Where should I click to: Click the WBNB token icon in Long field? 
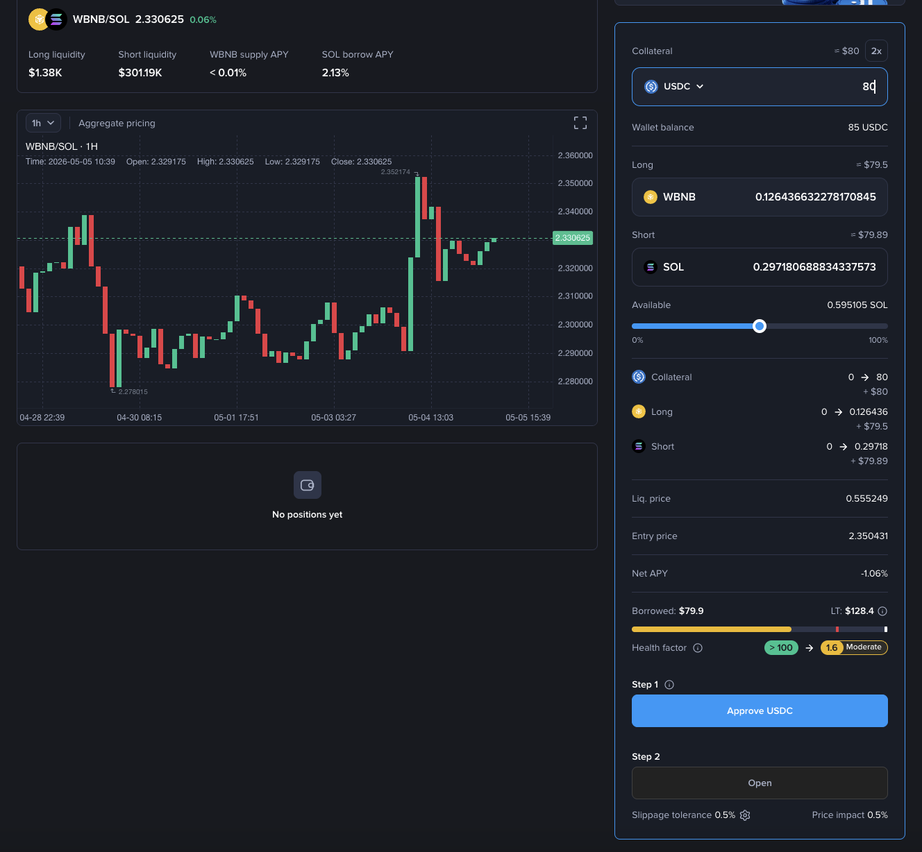tap(651, 197)
